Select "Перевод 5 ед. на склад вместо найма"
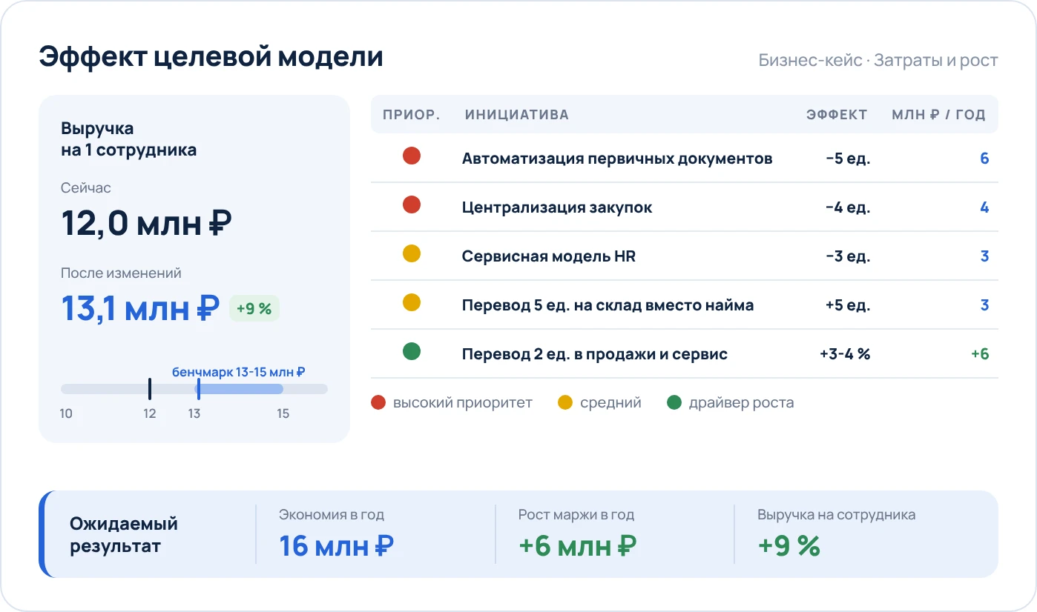 [608, 305]
